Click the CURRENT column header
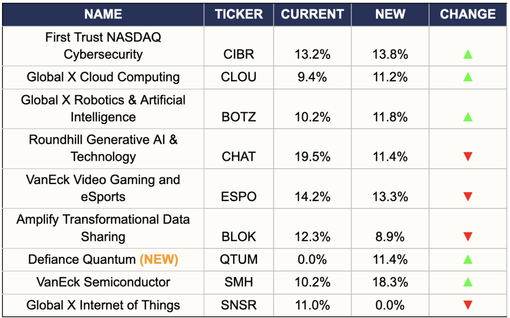The height and width of the screenshot is (318, 510). coord(312,14)
